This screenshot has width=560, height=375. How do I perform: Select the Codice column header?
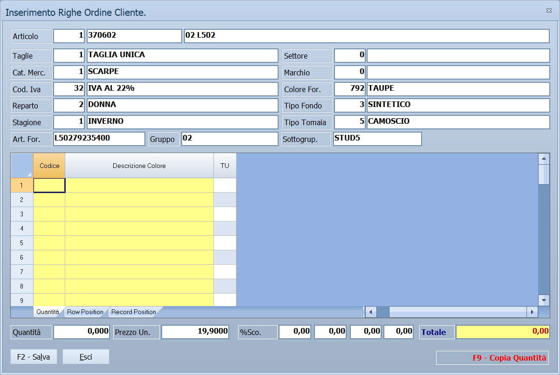pos(49,166)
